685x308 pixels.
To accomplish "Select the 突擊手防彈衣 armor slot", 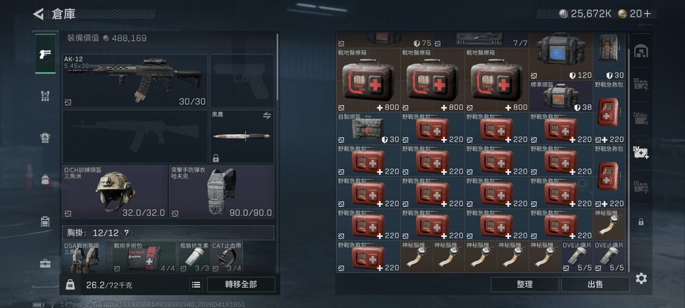I will point(222,192).
